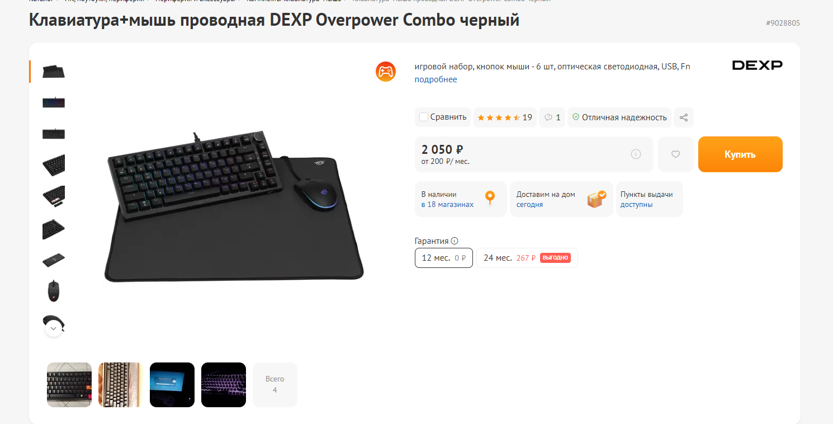Tick the Сравнить checkbox

tap(424, 117)
